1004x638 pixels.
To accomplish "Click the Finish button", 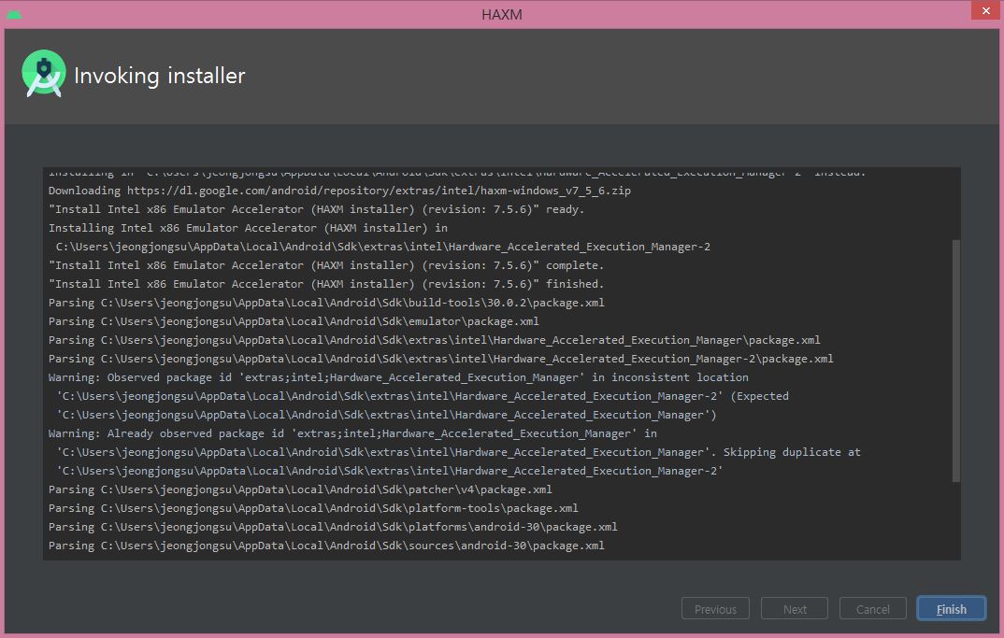I will [x=951, y=608].
